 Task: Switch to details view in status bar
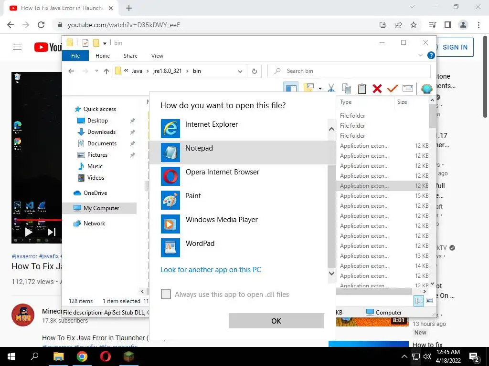point(419,301)
